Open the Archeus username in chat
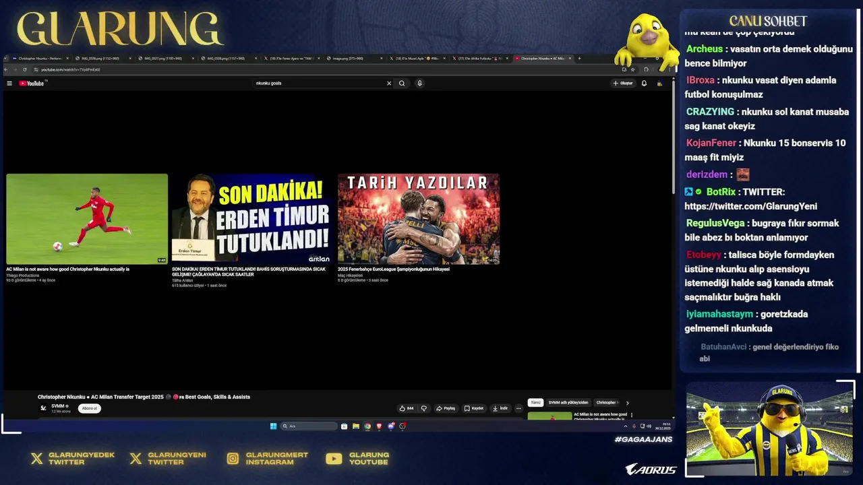 pyautogui.click(x=704, y=49)
